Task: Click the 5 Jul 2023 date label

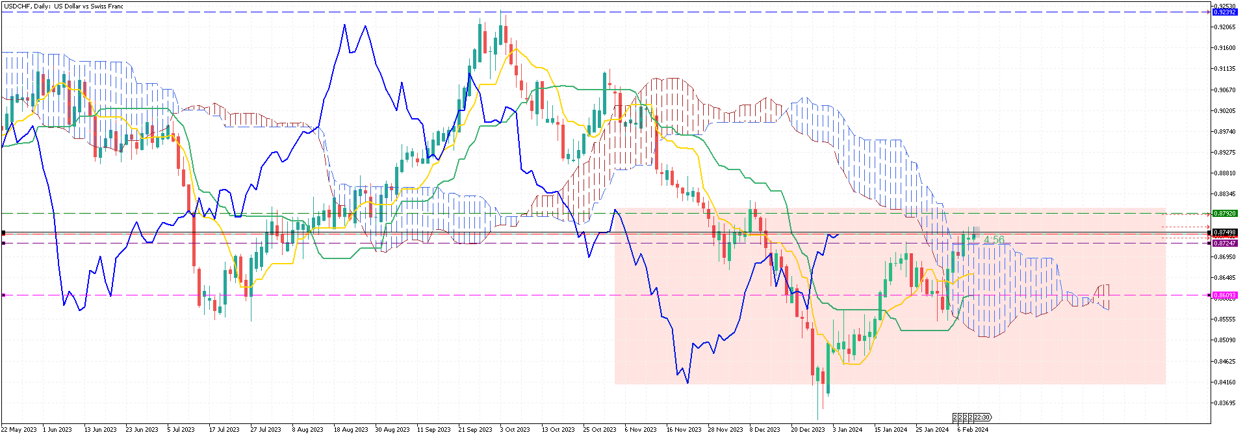Action: point(181,429)
